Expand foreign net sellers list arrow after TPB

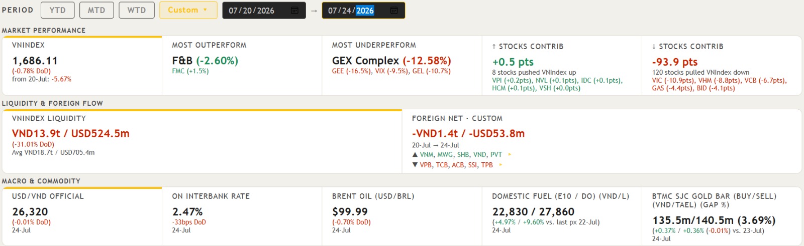(500, 165)
